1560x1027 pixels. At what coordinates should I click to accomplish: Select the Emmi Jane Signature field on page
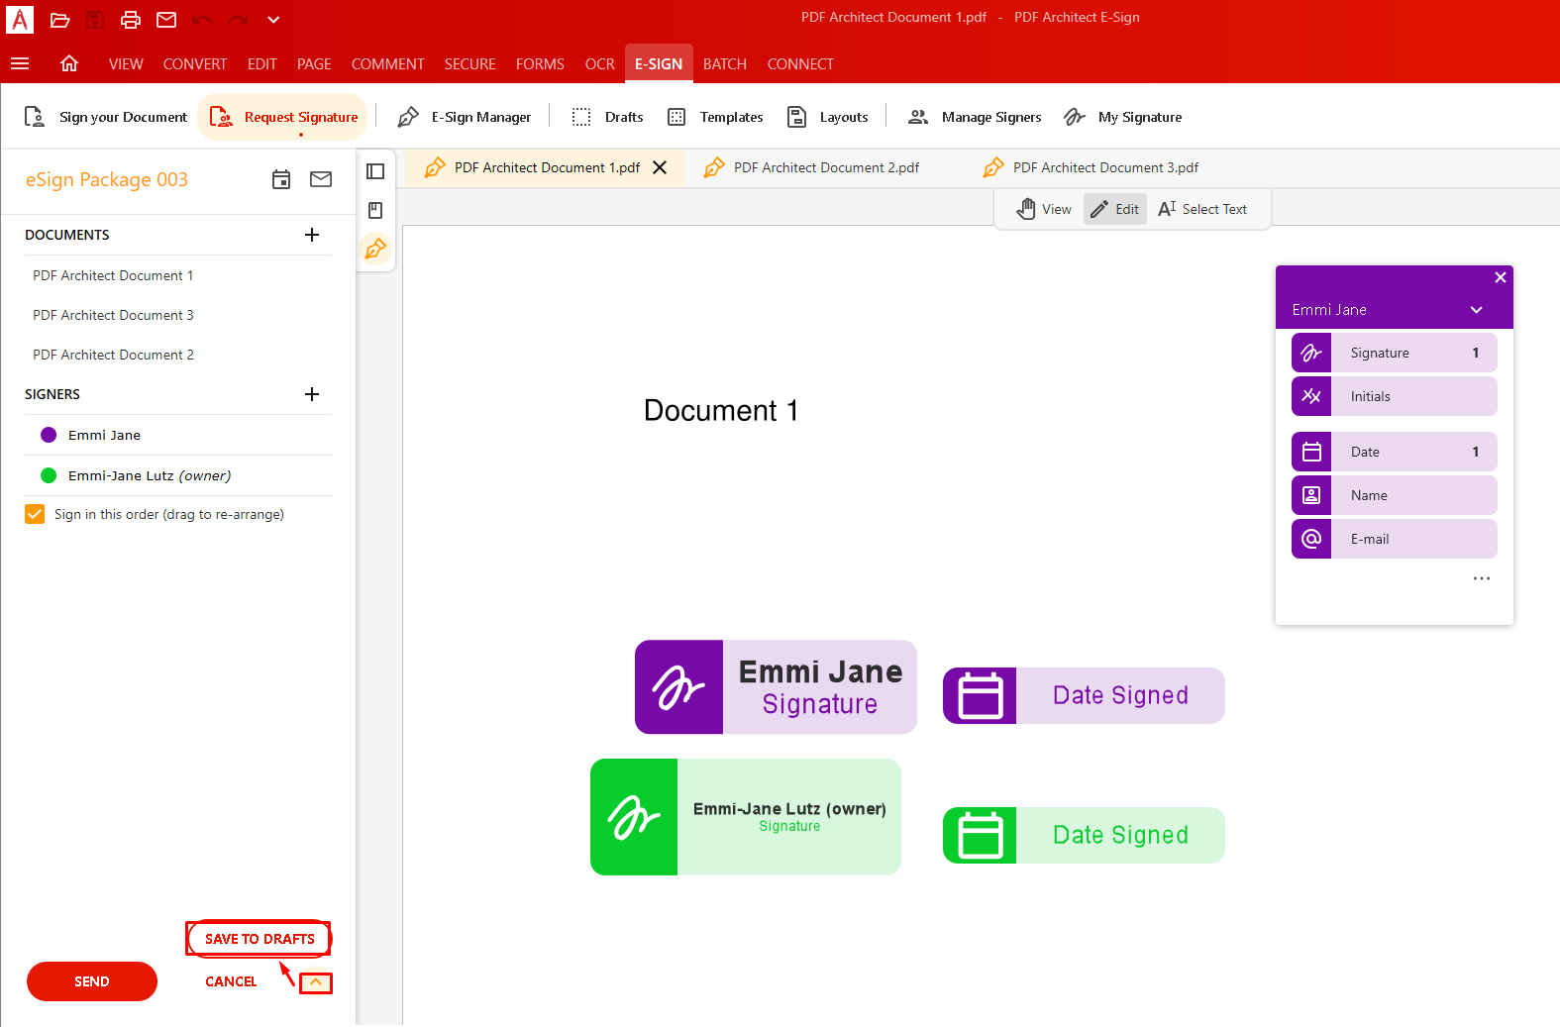click(776, 687)
